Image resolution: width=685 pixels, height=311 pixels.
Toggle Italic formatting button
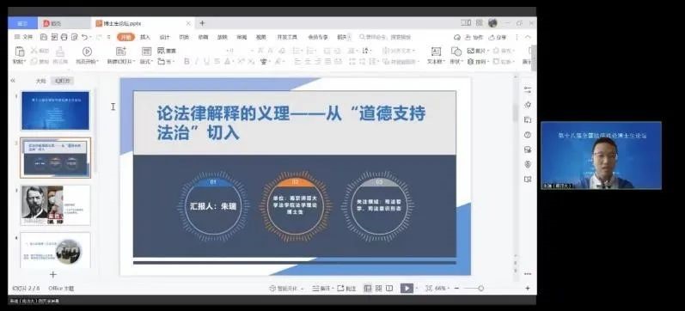(x=197, y=62)
